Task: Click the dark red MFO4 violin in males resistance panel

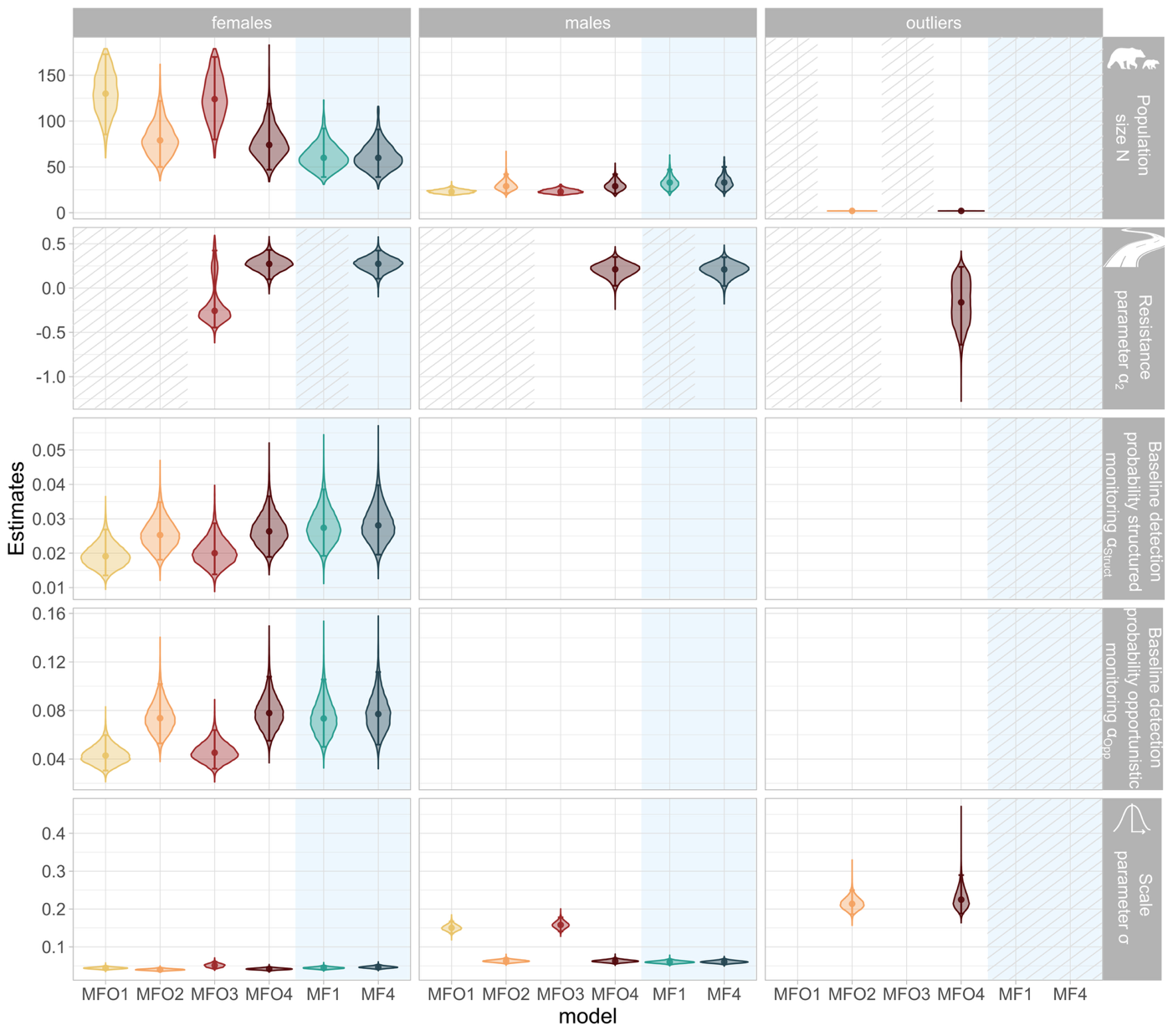Action: click(x=615, y=269)
